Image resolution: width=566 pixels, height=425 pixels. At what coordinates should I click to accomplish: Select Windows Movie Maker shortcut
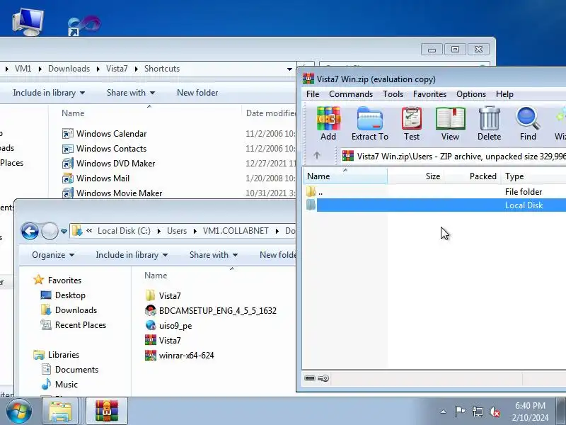click(112, 193)
